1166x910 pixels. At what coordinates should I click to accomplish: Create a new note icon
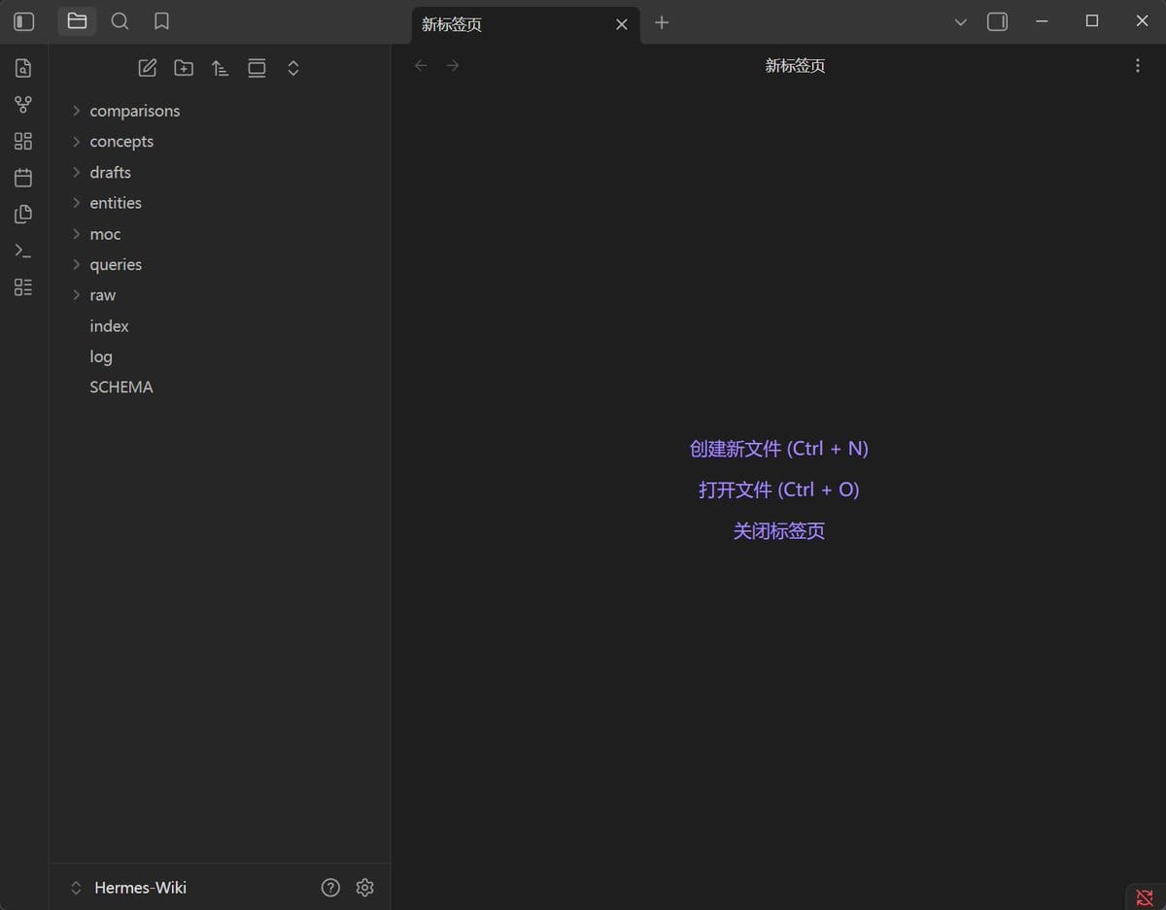click(x=148, y=68)
